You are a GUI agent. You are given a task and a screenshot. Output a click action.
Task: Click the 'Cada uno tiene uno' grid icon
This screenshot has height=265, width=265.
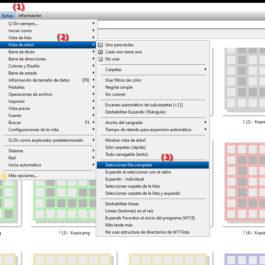pyautogui.click(x=100, y=52)
